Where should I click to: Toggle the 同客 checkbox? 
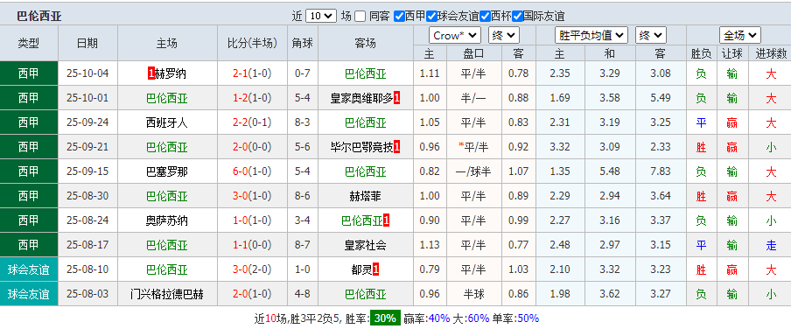pos(360,16)
